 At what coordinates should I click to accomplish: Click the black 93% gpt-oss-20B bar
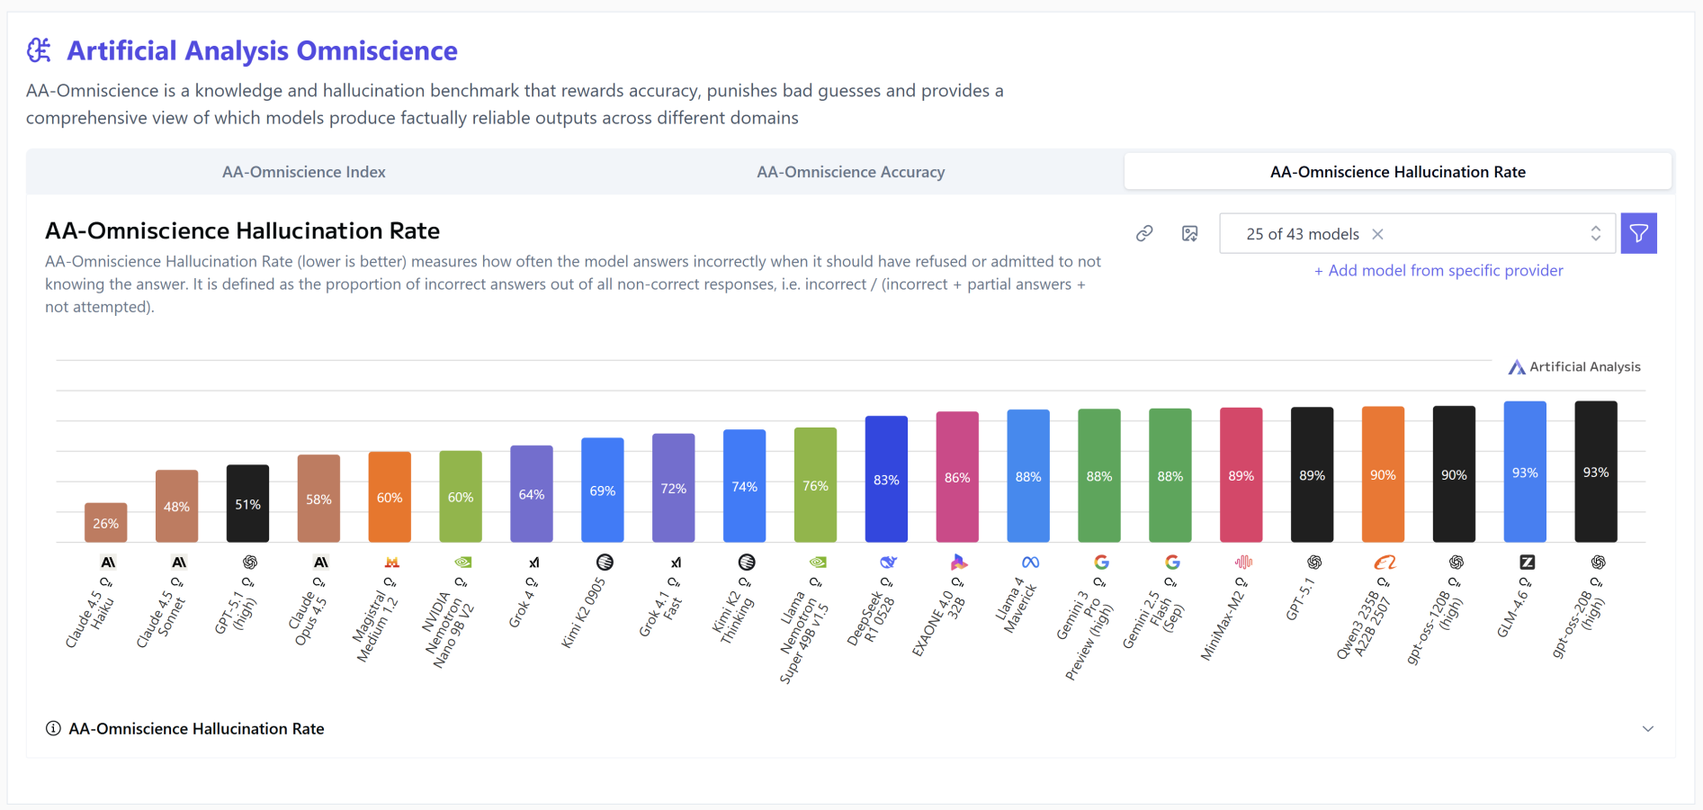pyautogui.click(x=1595, y=472)
